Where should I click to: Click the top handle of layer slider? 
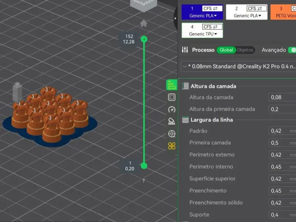point(144,39)
